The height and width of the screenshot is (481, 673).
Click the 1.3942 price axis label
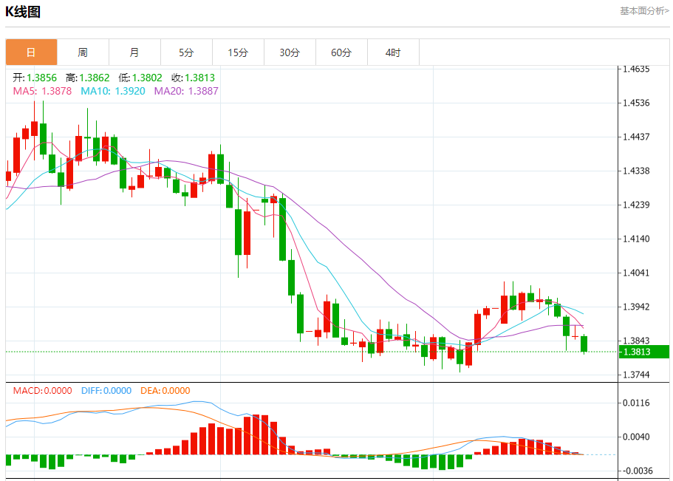[x=637, y=307]
